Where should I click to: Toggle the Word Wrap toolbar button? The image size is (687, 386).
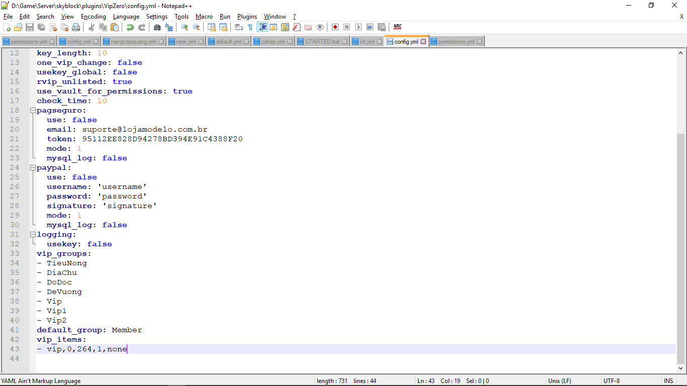point(239,27)
